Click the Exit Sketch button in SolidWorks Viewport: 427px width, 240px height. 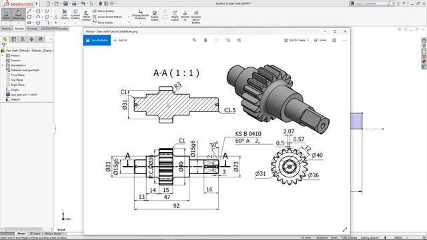coord(6,14)
